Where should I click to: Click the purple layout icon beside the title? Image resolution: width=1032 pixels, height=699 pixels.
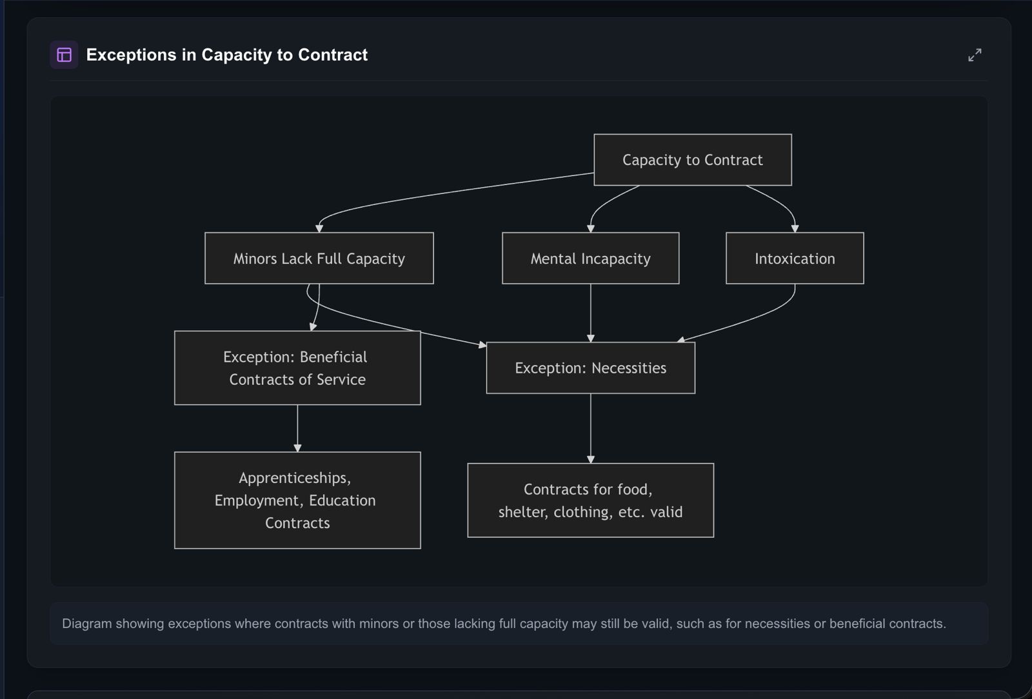(64, 55)
